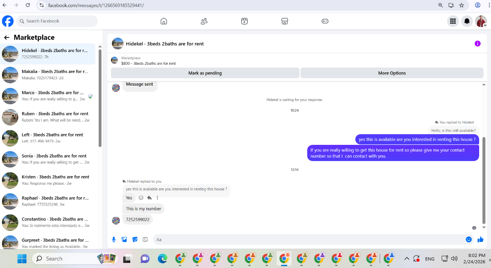The width and height of the screenshot is (491, 268).
Task: Open the Gaming controller icon
Action: (325, 21)
